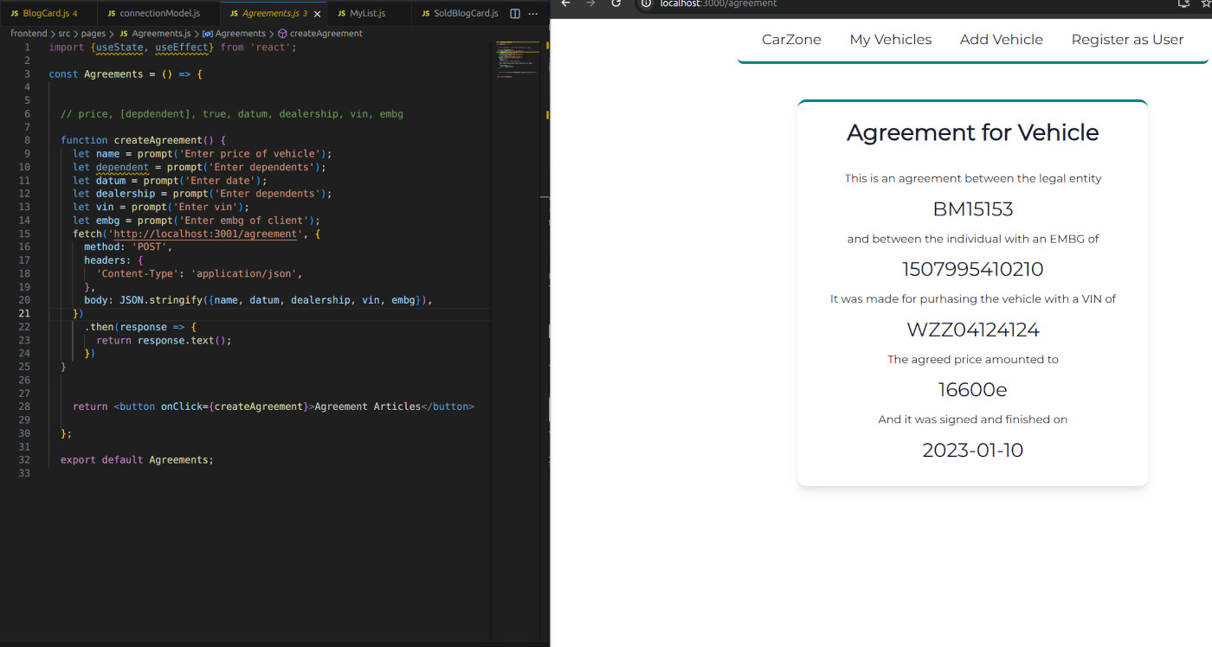Click the Register as User link
Viewport: 1212px width, 647px height.
(1126, 40)
